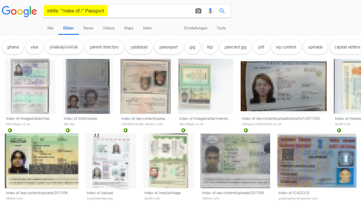The width and height of the screenshot is (361, 201).
Task: Open thumbnail above marathondulac-annecy.com caption
Action: pyautogui.click(x=146, y=86)
